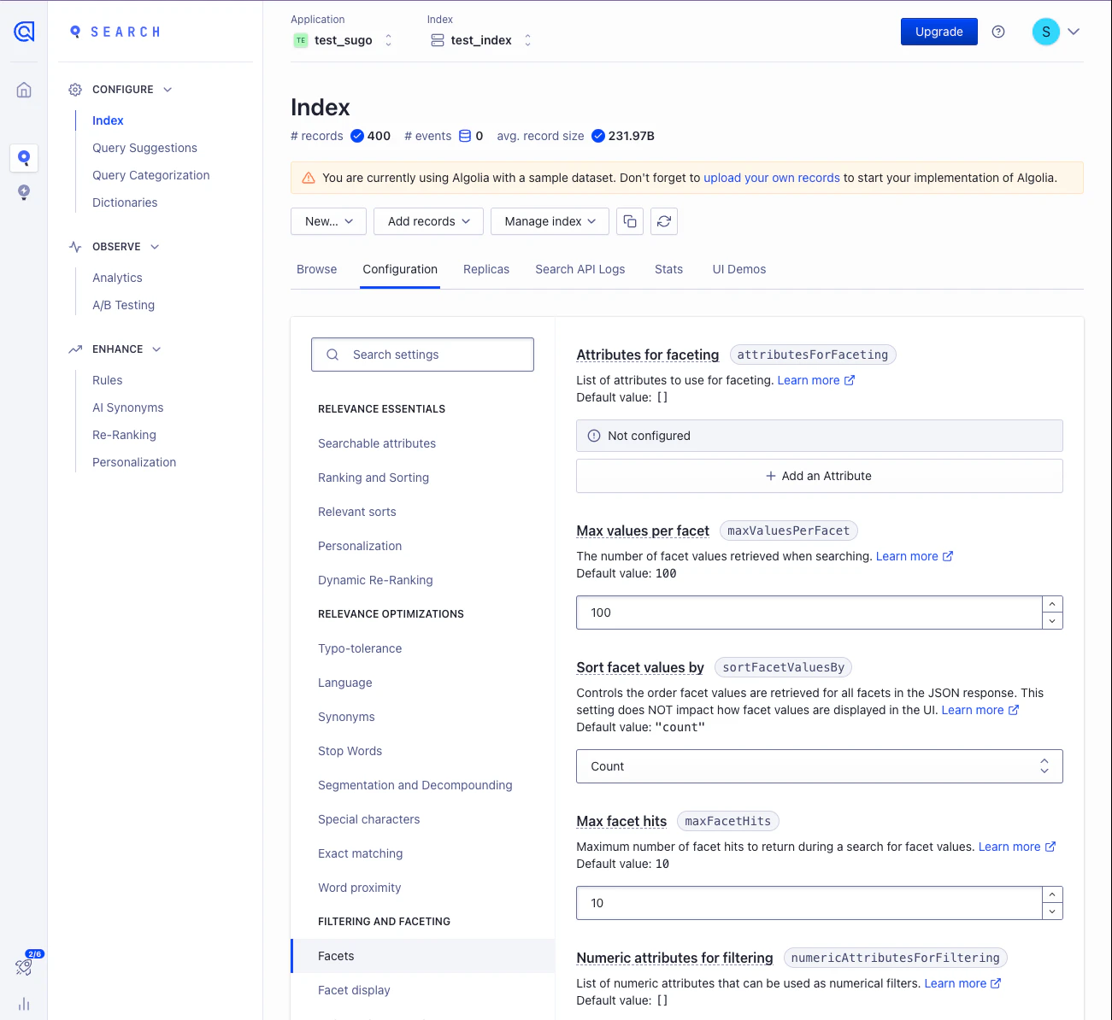Click the ENHANCE trend icon

tap(75, 349)
